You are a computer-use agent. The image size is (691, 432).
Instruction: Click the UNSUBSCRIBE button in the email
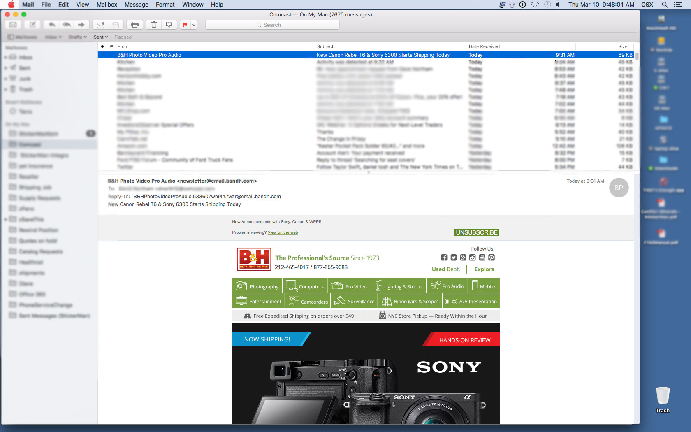pos(476,232)
